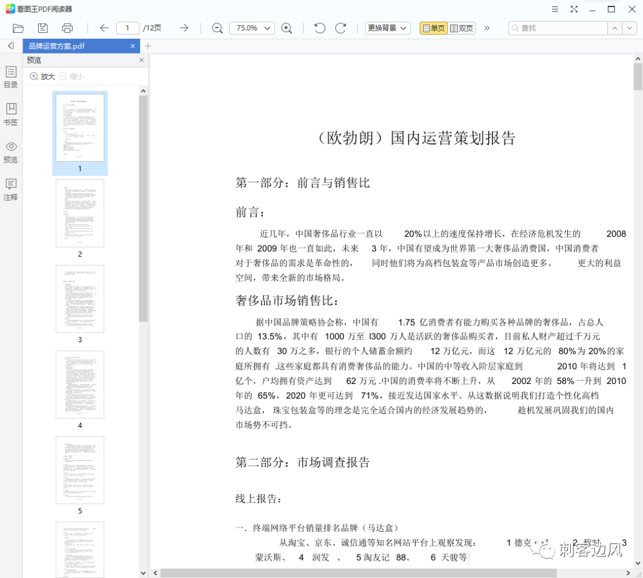Find previous search result up arrow
Image resolution: width=643 pixels, height=578 pixels.
tap(614, 28)
